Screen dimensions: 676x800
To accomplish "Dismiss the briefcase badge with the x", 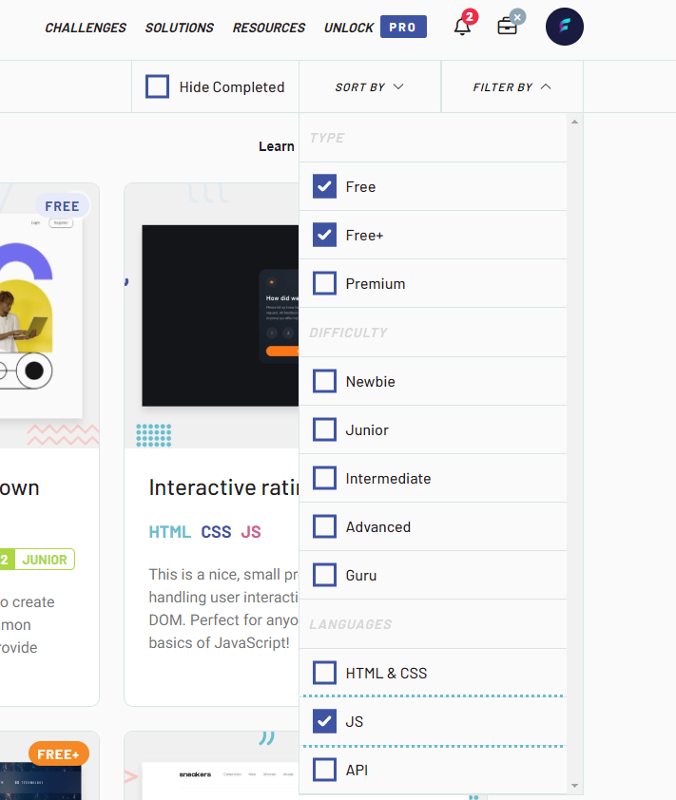I will 518,17.
